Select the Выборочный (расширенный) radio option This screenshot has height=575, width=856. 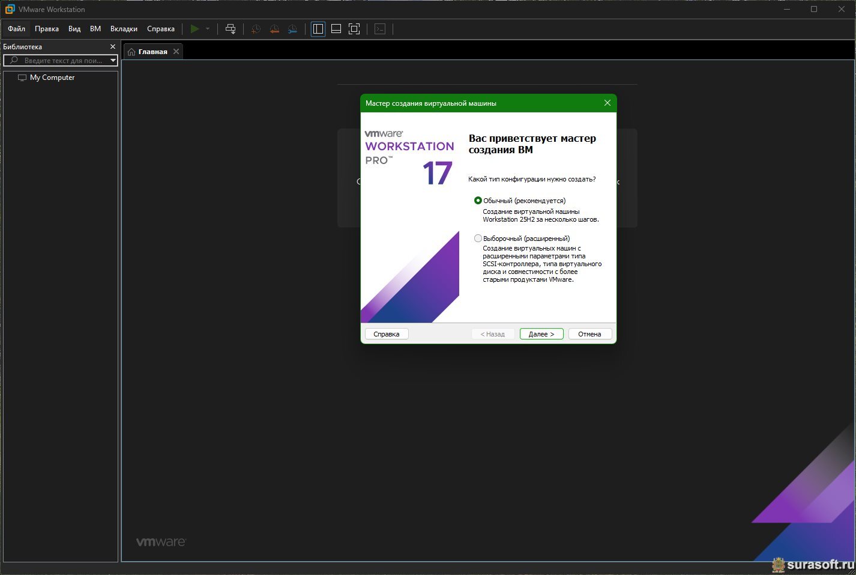pos(478,239)
